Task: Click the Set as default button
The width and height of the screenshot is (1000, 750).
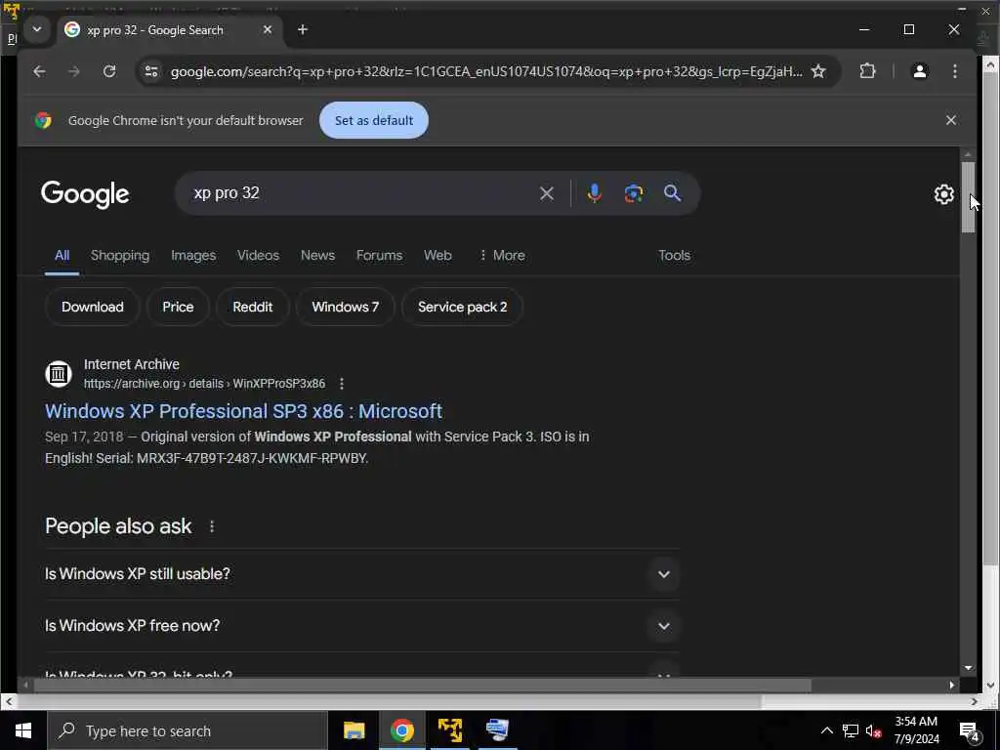Action: point(374,120)
